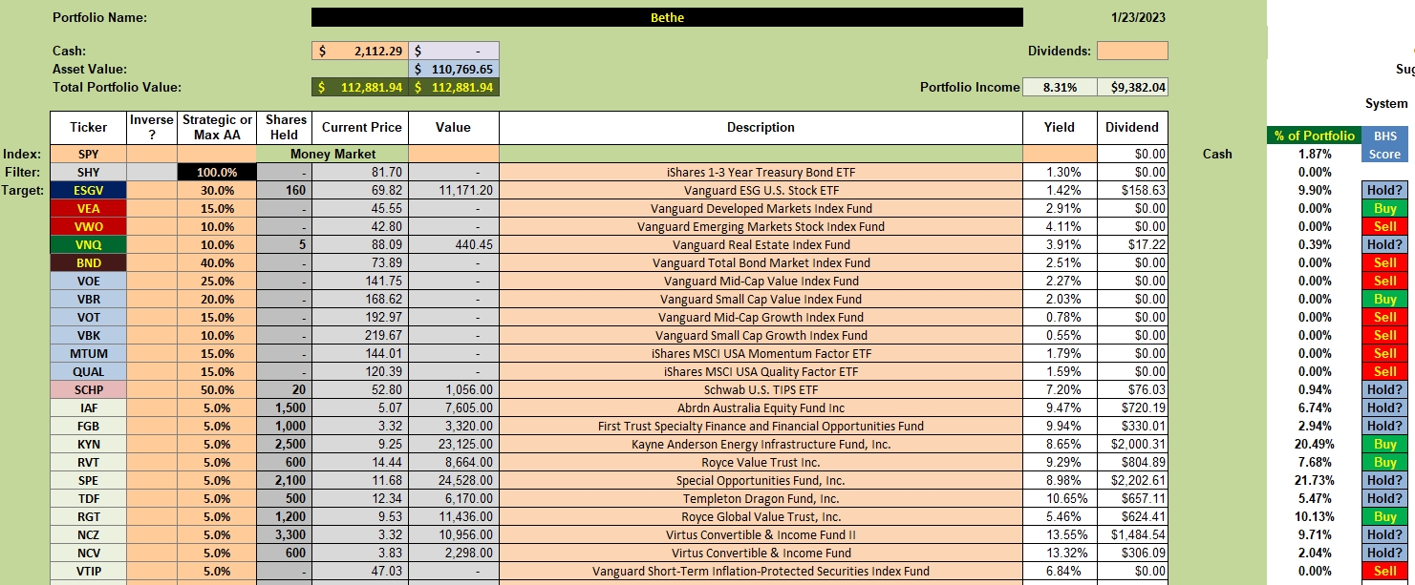The image size is (1415, 585).
Task: Click the red VEA ticker cell
Action: click(89, 208)
